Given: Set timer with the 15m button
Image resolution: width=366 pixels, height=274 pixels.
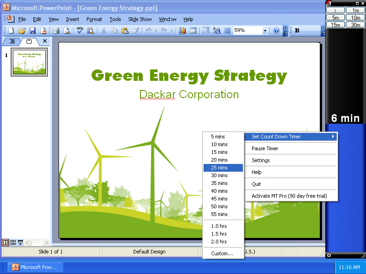Looking at the screenshot, I should pos(335,25).
